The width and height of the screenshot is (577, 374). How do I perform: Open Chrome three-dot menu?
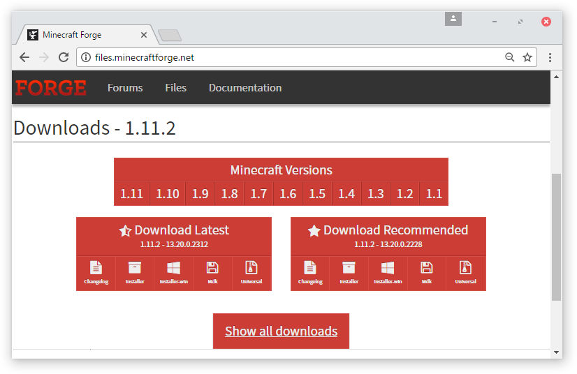point(550,57)
